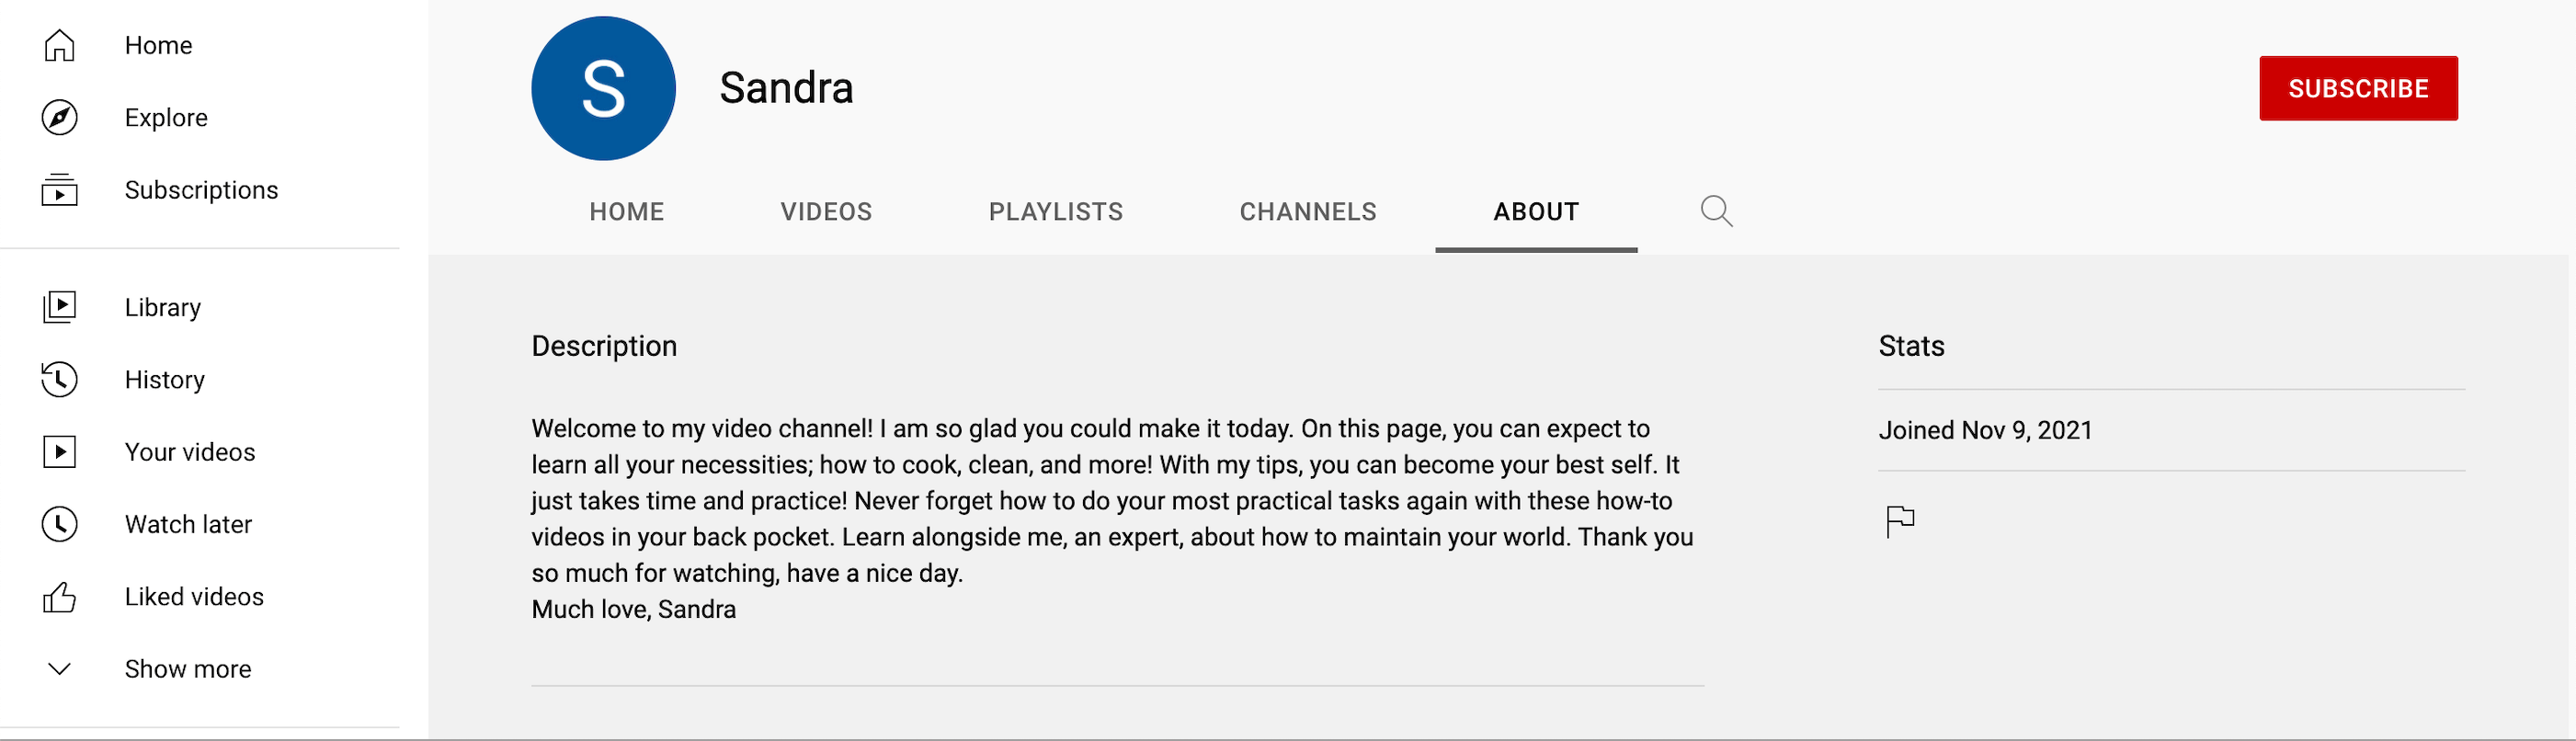Click the Explore compass icon

[60, 118]
